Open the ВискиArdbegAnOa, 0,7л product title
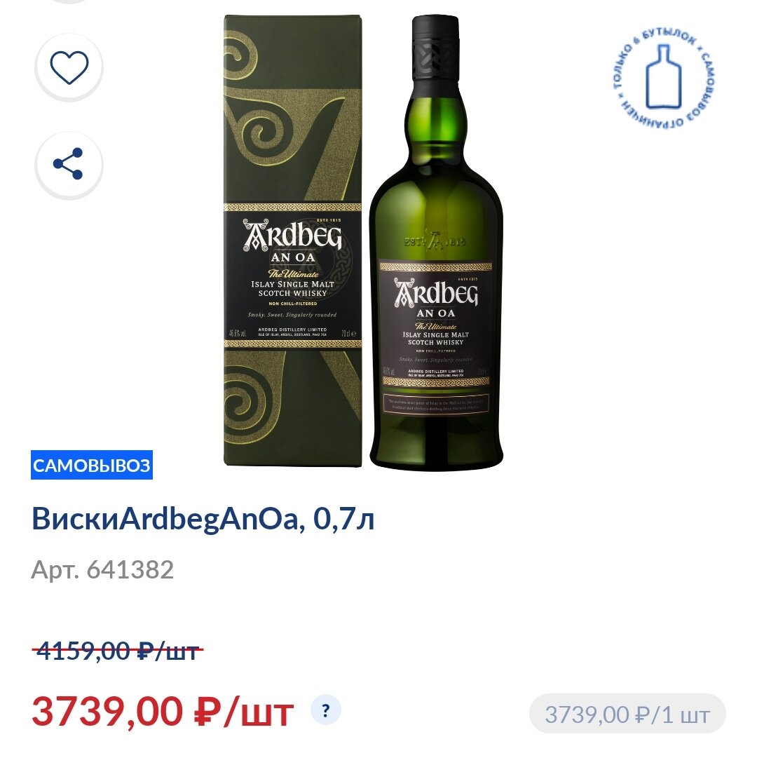The width and height of the screenshot is (757, 772). point(203,519)
